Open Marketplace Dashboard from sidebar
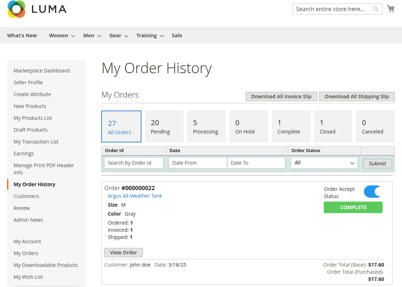The image size is (402, 287). [41, 70]
